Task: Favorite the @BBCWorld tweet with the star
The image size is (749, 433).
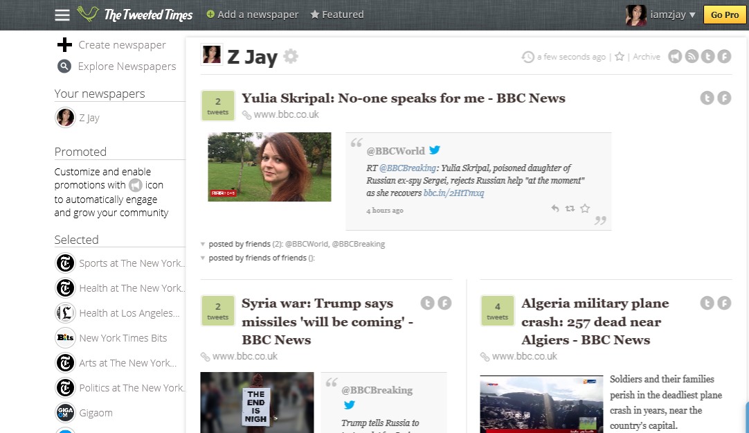Action: tap(585, 209)
